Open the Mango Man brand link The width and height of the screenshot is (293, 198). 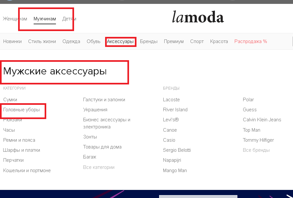click(175, 170)
